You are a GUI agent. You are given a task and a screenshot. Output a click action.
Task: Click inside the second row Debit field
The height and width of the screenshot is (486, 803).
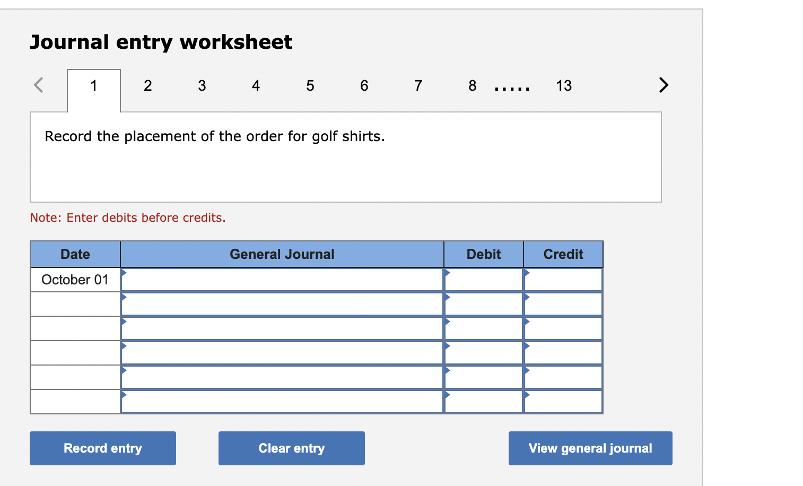[x=483, y=303]
